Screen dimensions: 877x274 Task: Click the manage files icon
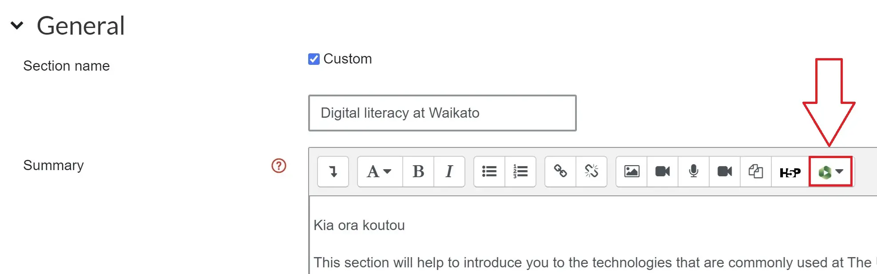pos(756,171)
